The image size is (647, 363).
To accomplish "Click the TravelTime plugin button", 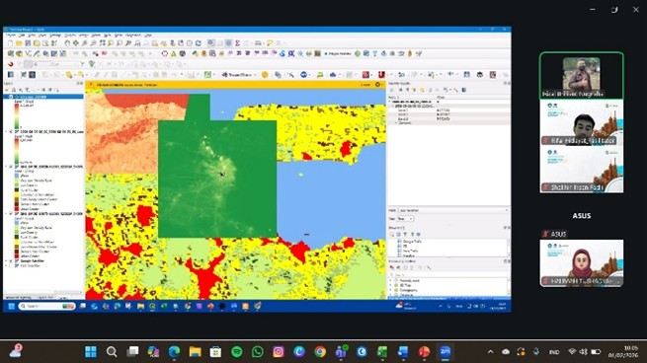I will (237, 75).
